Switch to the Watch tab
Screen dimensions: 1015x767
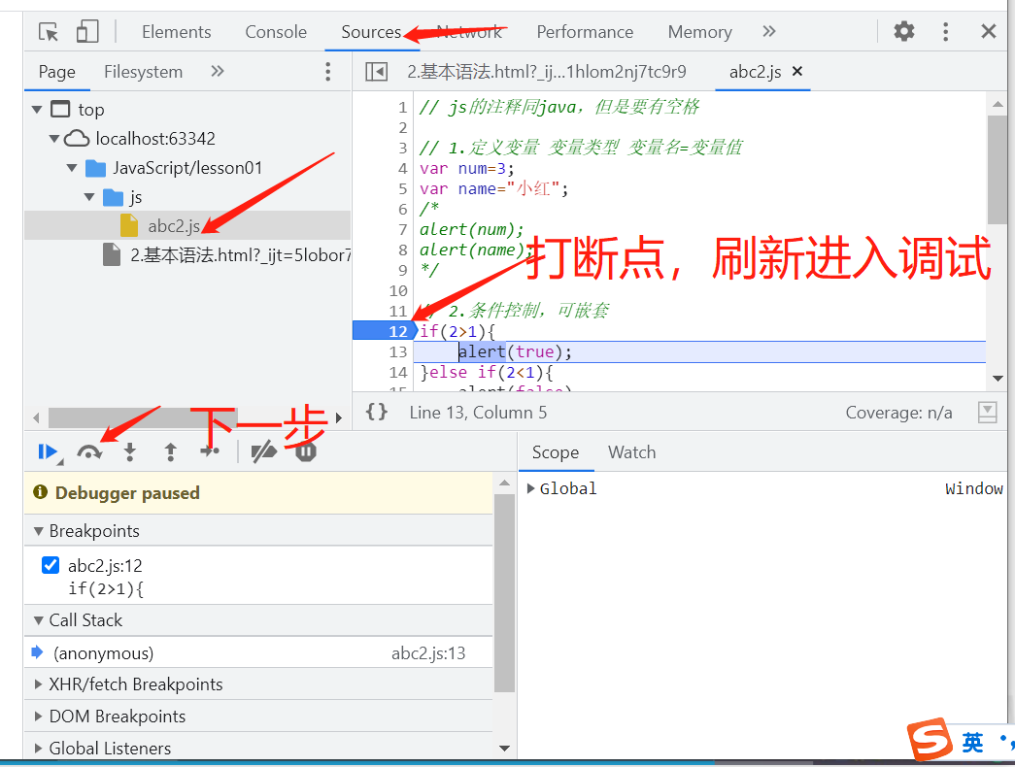(x=631, y=452)
